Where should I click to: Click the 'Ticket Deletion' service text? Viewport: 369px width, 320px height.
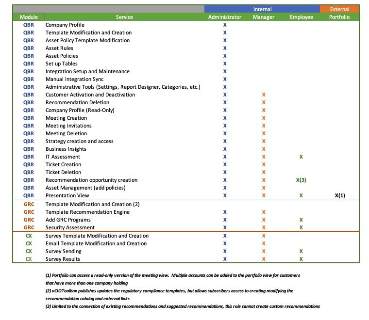pos(63,172)
